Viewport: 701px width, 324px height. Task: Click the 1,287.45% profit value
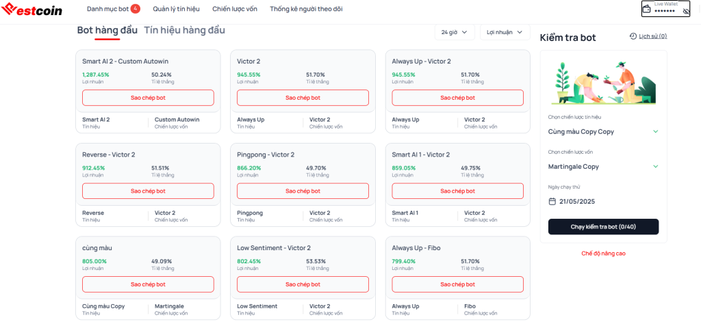(95, 75)
